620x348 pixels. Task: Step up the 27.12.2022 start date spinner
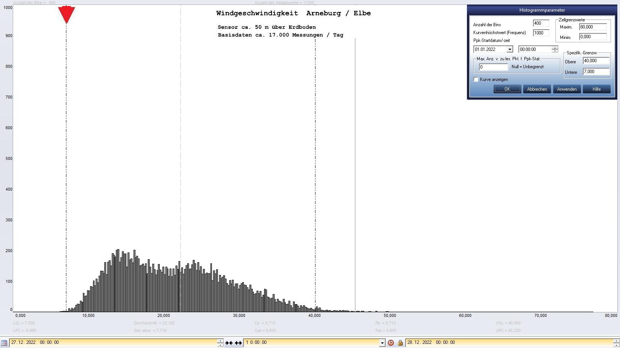(x=220, y=341)
